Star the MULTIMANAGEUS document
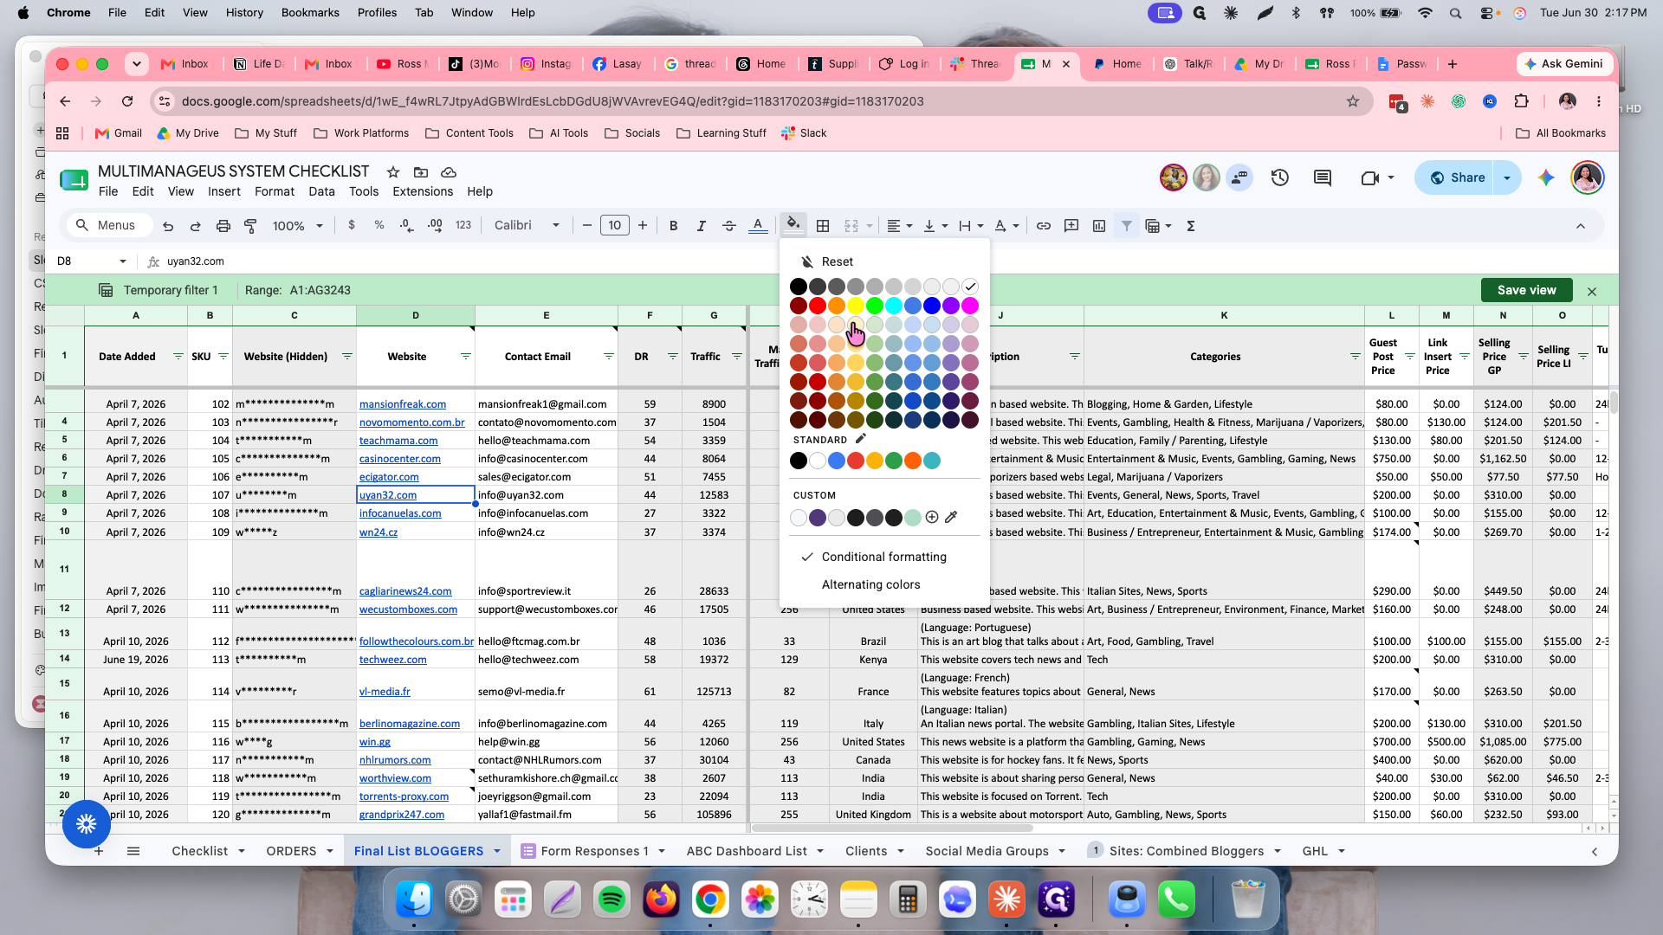Image resolution: width=1663 pixels, height=935 pixels. (393, 172)
